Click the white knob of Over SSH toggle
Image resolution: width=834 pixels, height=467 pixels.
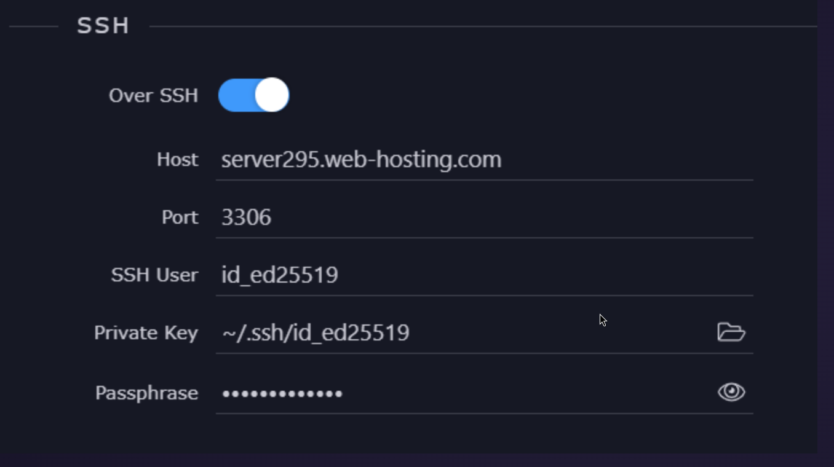click(272, 95)
